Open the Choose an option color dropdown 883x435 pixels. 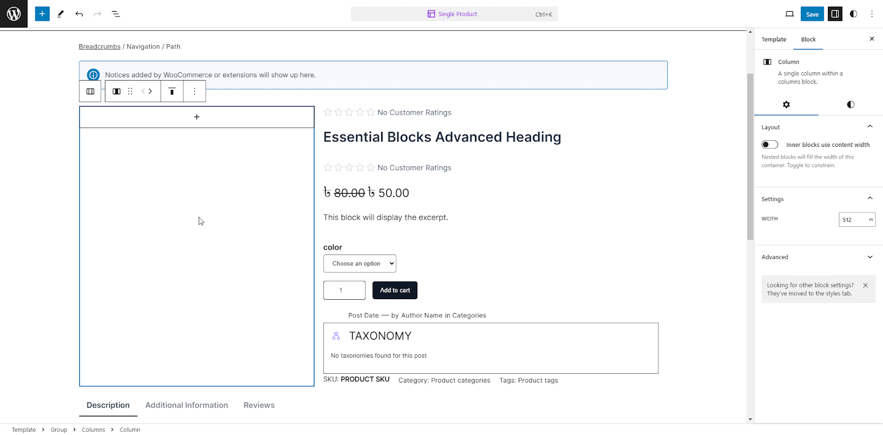point(360,263)
